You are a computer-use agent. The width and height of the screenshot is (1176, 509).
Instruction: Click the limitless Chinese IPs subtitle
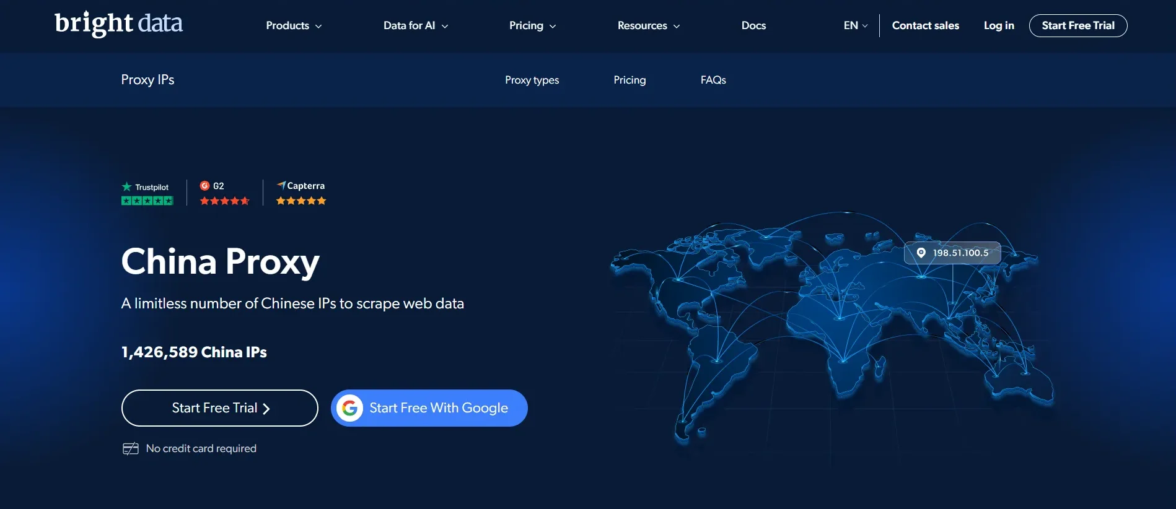[292, 303]
